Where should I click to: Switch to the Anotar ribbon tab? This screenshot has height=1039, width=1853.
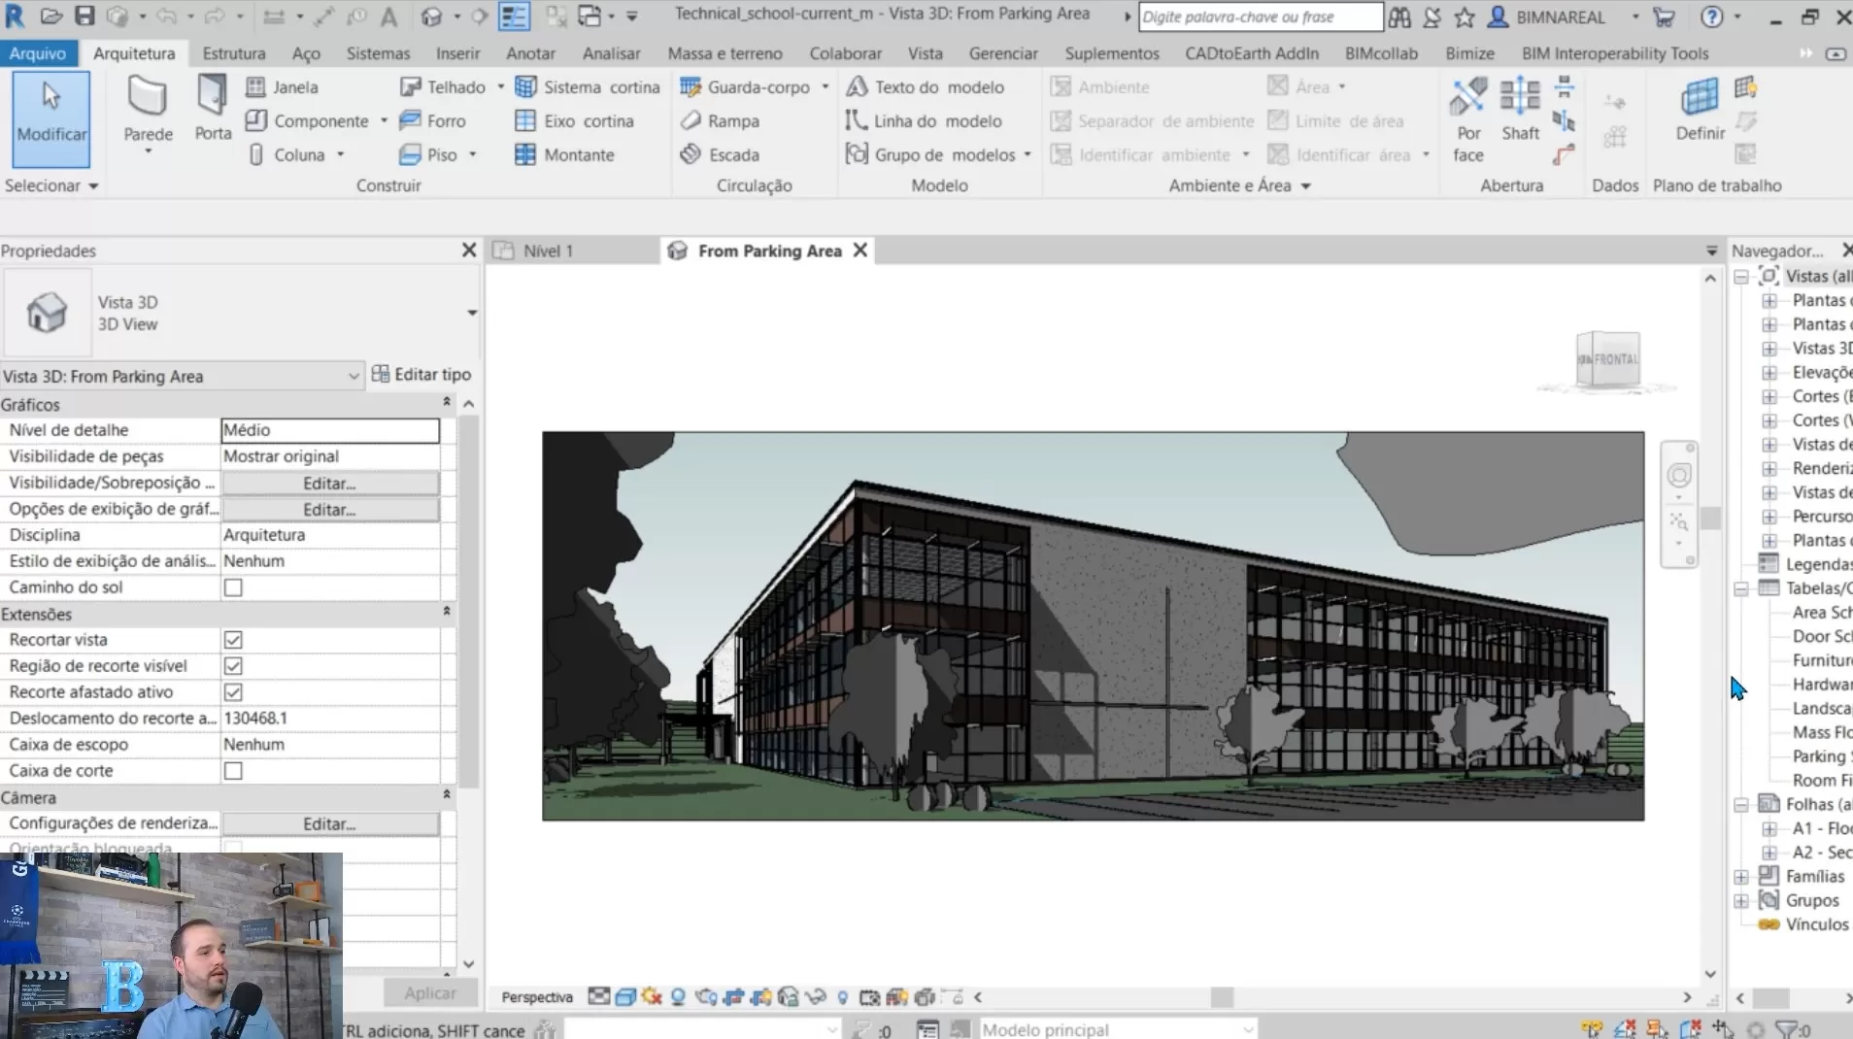click(531, 53)
